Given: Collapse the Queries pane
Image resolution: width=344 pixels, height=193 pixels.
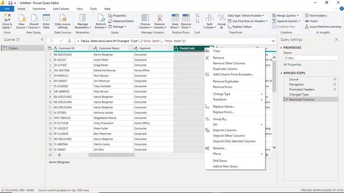Looking at the screenshot, I should coord(42,39).
